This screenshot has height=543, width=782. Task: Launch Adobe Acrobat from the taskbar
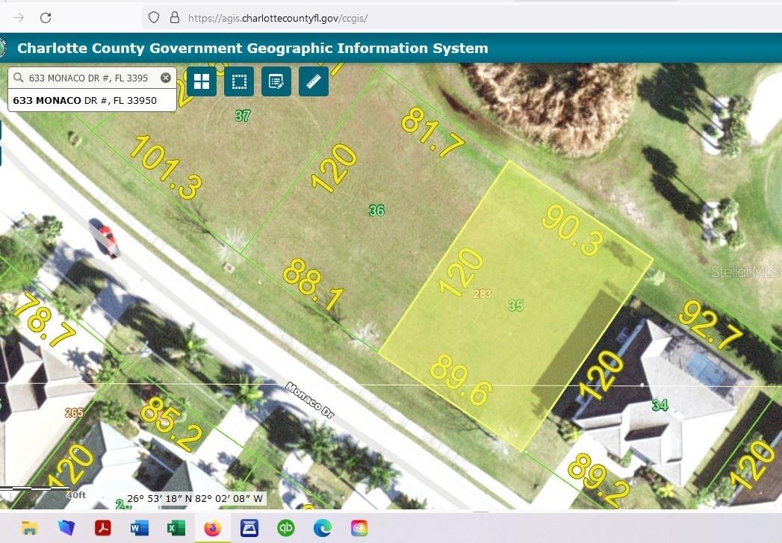pyautogui.click(x=102, y=528)
